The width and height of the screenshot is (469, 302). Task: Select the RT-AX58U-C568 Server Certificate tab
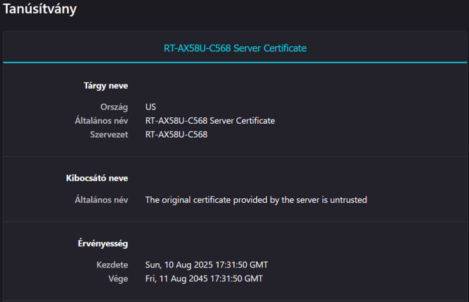pyautogui.click(x=235, y=48)
